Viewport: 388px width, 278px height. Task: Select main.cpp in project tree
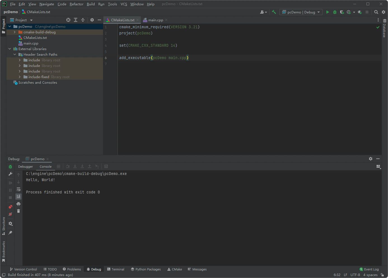coord(31,43)
